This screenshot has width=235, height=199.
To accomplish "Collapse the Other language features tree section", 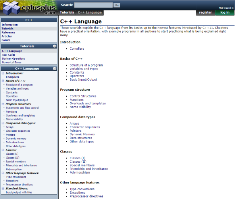I will point(3,173).
